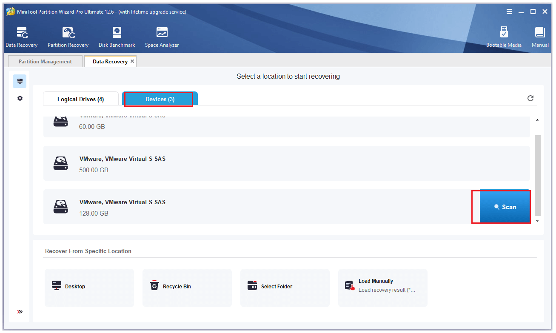The height and width of the screenshot is (333, 556).
Task: Click the Select Folder icon
Action: click(252, 285)
